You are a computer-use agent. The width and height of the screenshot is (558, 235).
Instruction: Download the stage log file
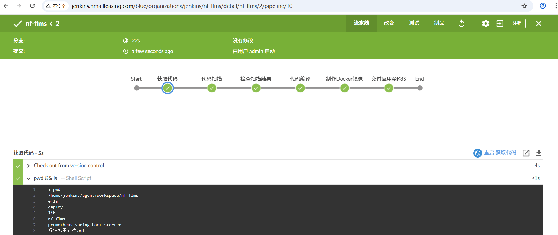[539, 153]
